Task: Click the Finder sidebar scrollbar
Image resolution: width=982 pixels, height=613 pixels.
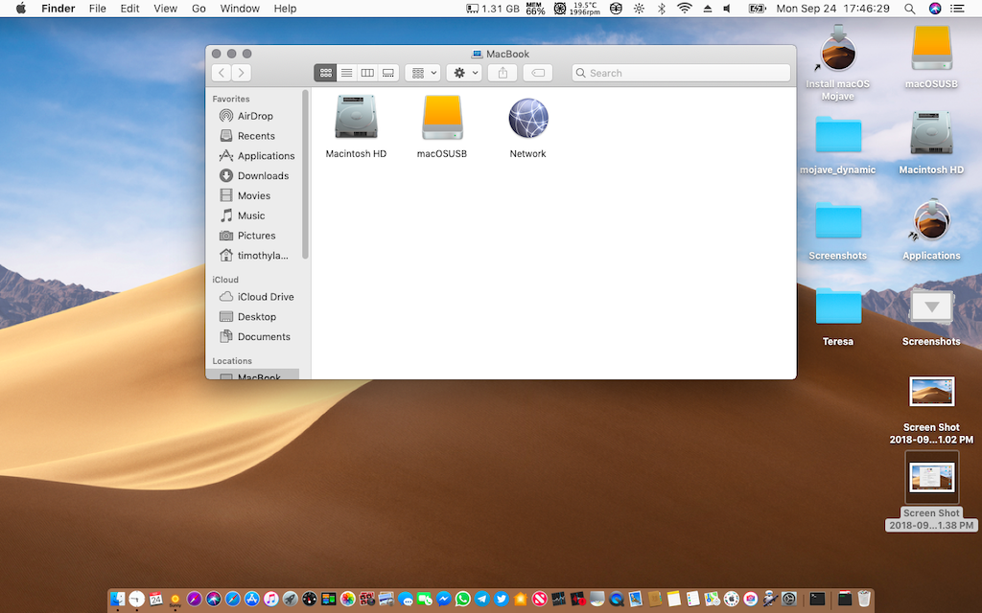Action: click(x=306, y=174)
